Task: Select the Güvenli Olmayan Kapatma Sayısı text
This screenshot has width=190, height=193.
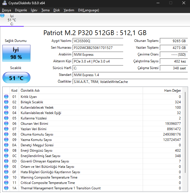Action: pyautogui.click(x=45, y=161)
